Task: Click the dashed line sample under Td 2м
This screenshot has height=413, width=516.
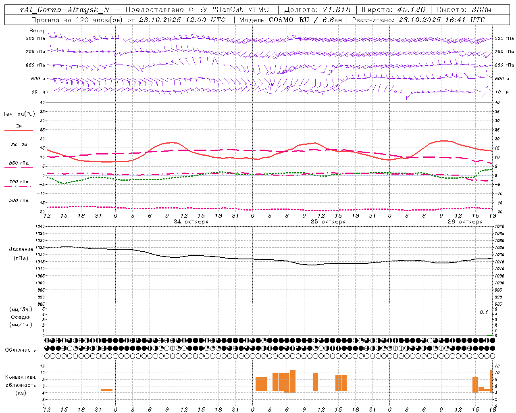Action: click(x=18, y=149)
